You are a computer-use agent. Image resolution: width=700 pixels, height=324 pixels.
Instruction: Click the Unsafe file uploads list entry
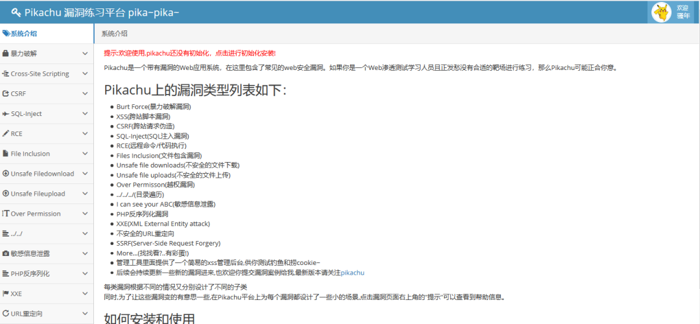pos(173,175)
